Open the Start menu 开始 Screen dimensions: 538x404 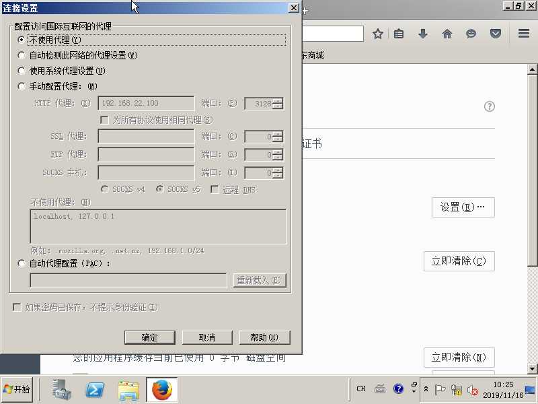point(17,389)
